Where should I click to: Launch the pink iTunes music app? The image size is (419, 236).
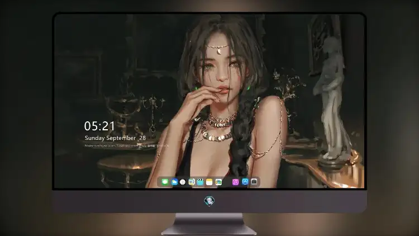coord(235,182)
